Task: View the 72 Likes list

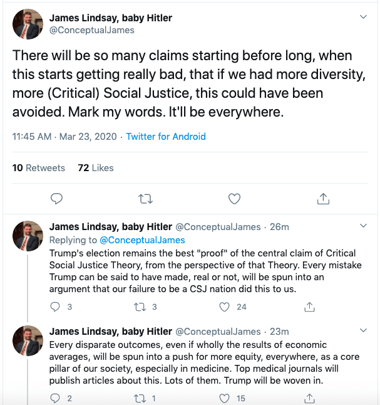Action: 96,167
